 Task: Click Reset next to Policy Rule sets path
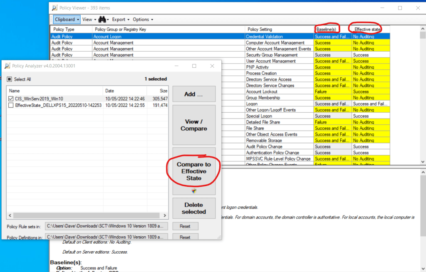[x=185, y=226]
